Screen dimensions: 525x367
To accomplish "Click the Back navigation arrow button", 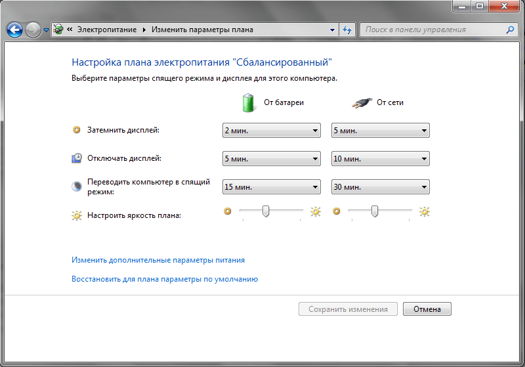I will [x=14, y=30].
